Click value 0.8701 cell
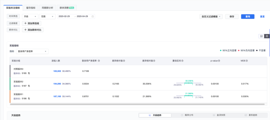Viewport: 270px width, 120px height. click(x=85, y=96)
